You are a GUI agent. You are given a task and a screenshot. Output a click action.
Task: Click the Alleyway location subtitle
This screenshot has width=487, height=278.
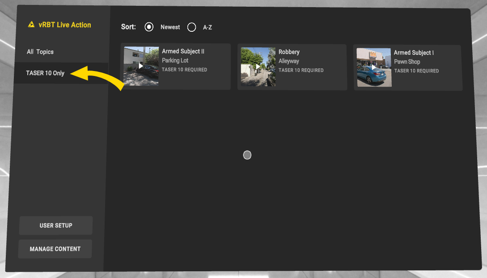[x=289, y=61]
